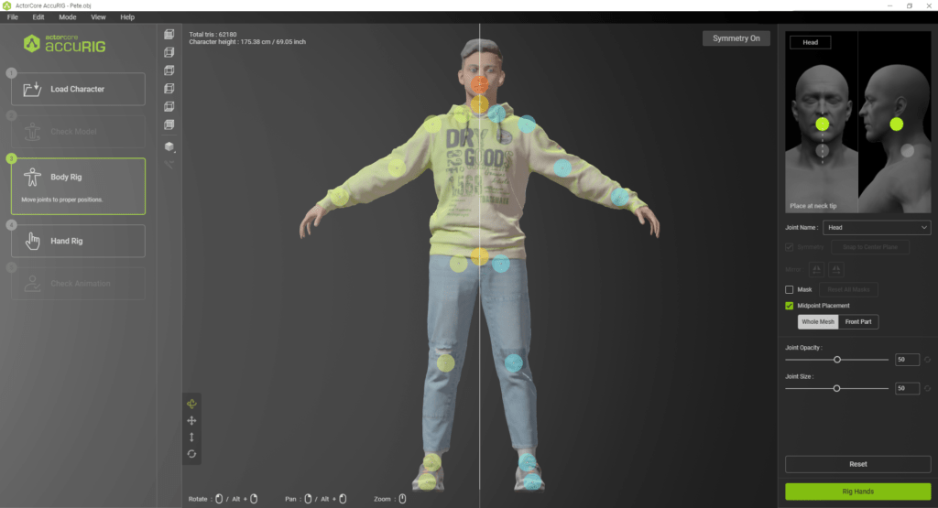938x508 pixels.
Task: Select the cyan ankle joint marker
Action: click(x=527, y=462)
